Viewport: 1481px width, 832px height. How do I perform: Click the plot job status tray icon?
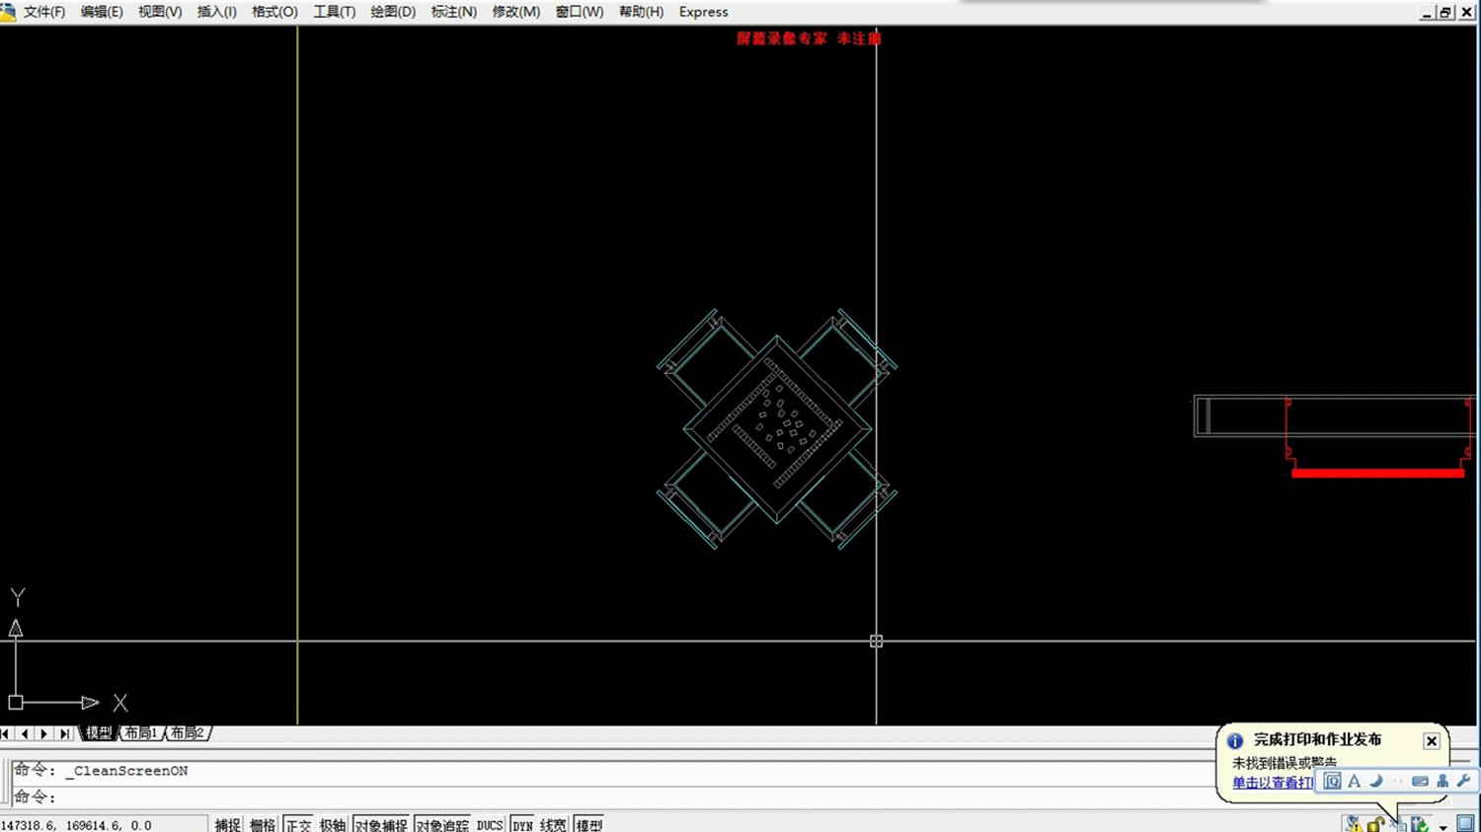pos(1398,824)
